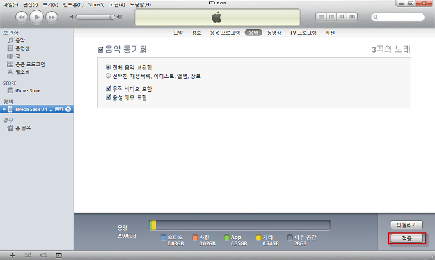Open the Store(S) menu

(x=96, y=4)
